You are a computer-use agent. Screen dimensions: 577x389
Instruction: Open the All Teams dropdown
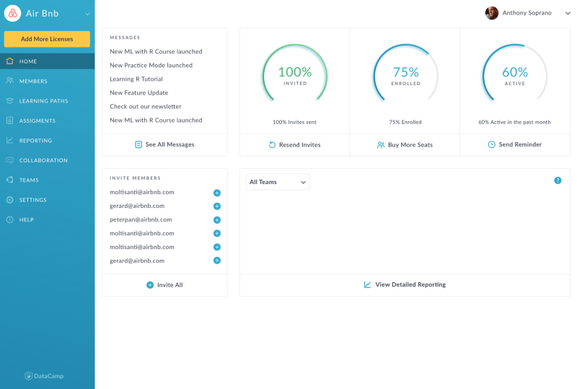click(278, 182)
